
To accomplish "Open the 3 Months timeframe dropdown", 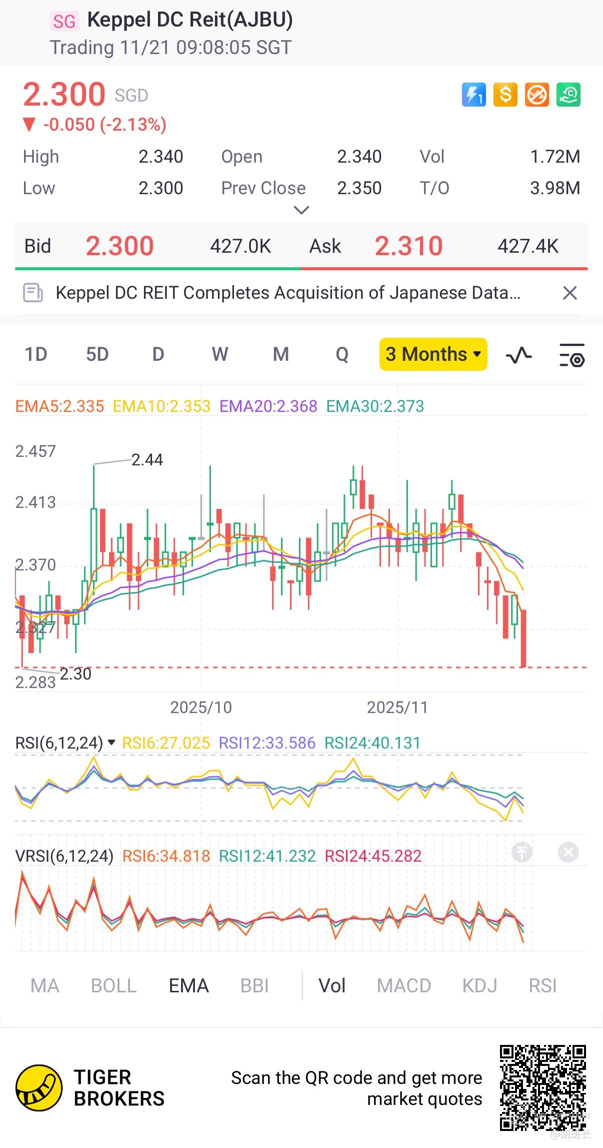I will point(433,354).
